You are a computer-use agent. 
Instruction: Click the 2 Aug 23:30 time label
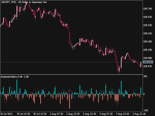(x=89, y=114)
